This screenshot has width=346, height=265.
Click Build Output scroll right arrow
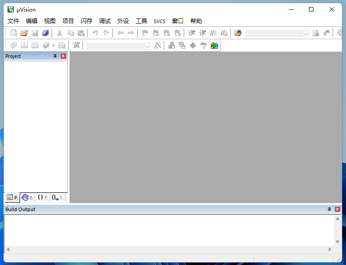(x=330, y=249)
